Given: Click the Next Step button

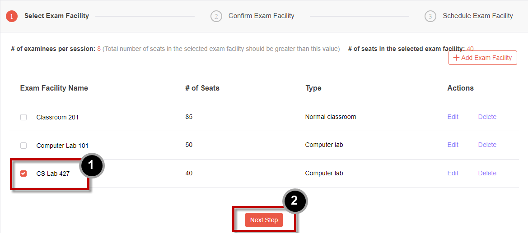Looking at the screenshot, I should [264, 220].
